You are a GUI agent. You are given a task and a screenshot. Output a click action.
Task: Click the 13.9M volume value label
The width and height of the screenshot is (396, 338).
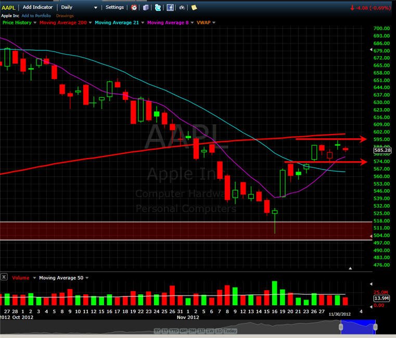click(381, 298)
